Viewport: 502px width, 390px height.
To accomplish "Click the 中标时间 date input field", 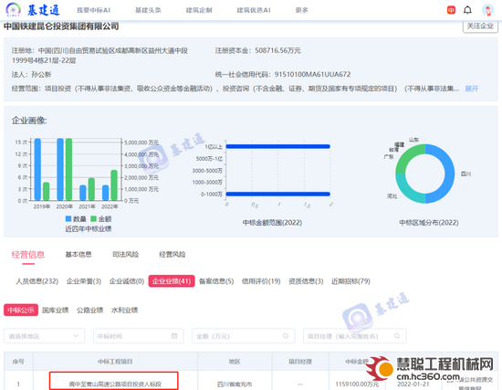I will [x=139, y=336].
